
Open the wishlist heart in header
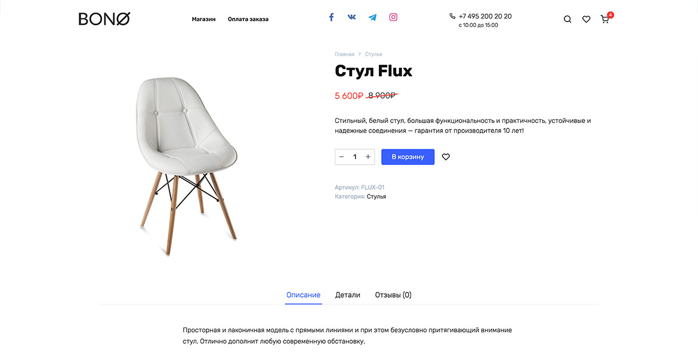pos(586,19)
